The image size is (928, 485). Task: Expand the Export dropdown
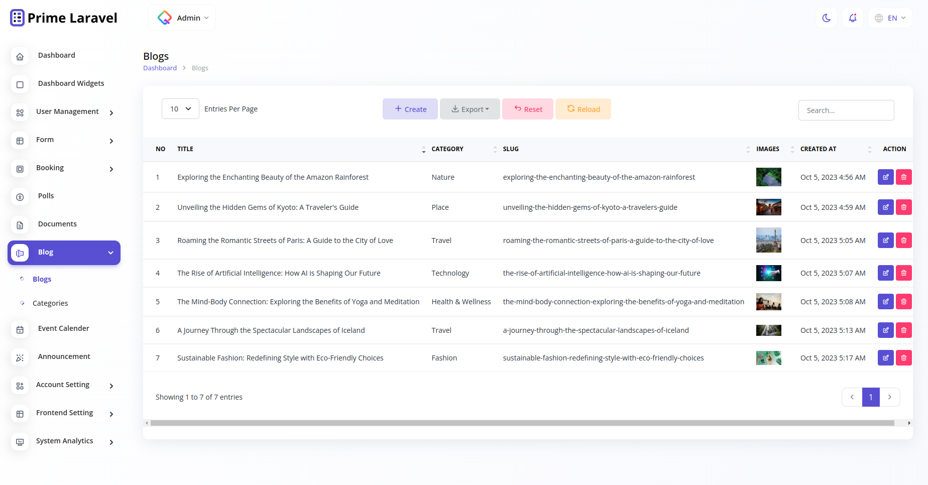(470, 109)
